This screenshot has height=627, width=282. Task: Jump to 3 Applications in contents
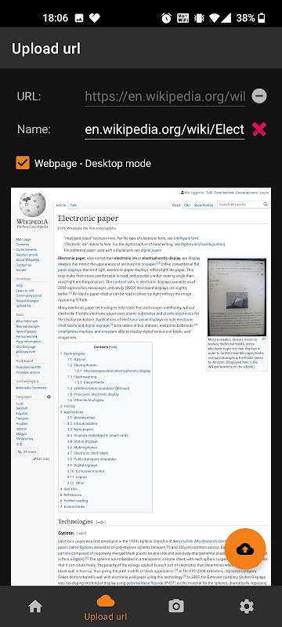pyautogui.click(x=72, y=411)
